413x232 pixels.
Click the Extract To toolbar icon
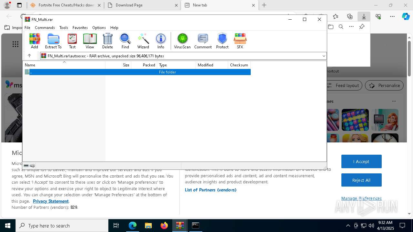(x=53, y=41)
